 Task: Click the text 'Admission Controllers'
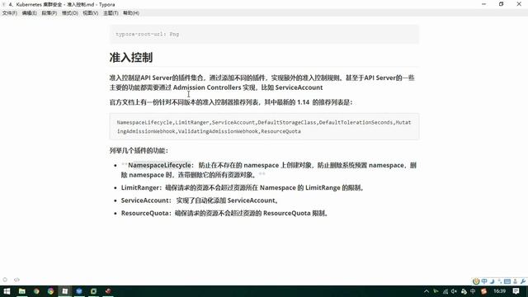coord(207,87)
